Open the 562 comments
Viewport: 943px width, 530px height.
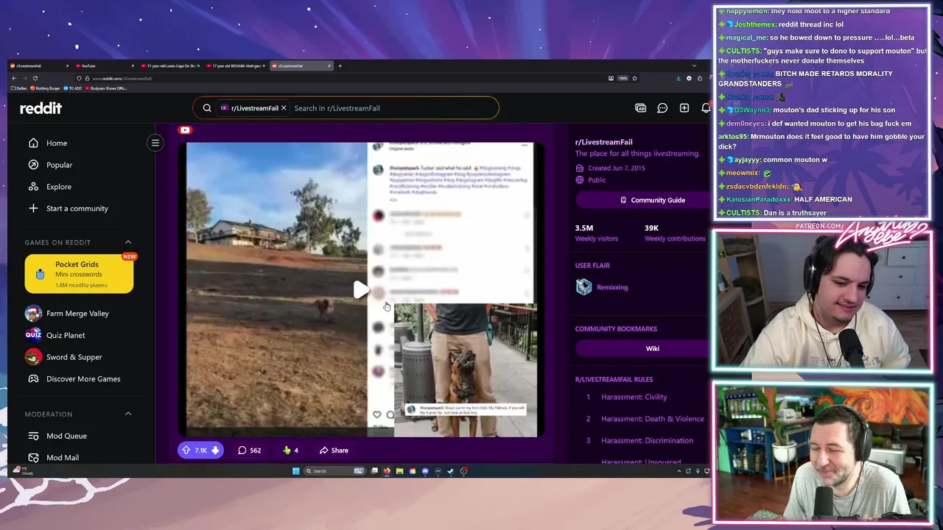[249, 451]
